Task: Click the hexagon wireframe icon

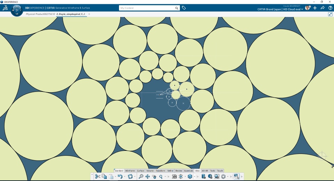Action: [223, 176]
